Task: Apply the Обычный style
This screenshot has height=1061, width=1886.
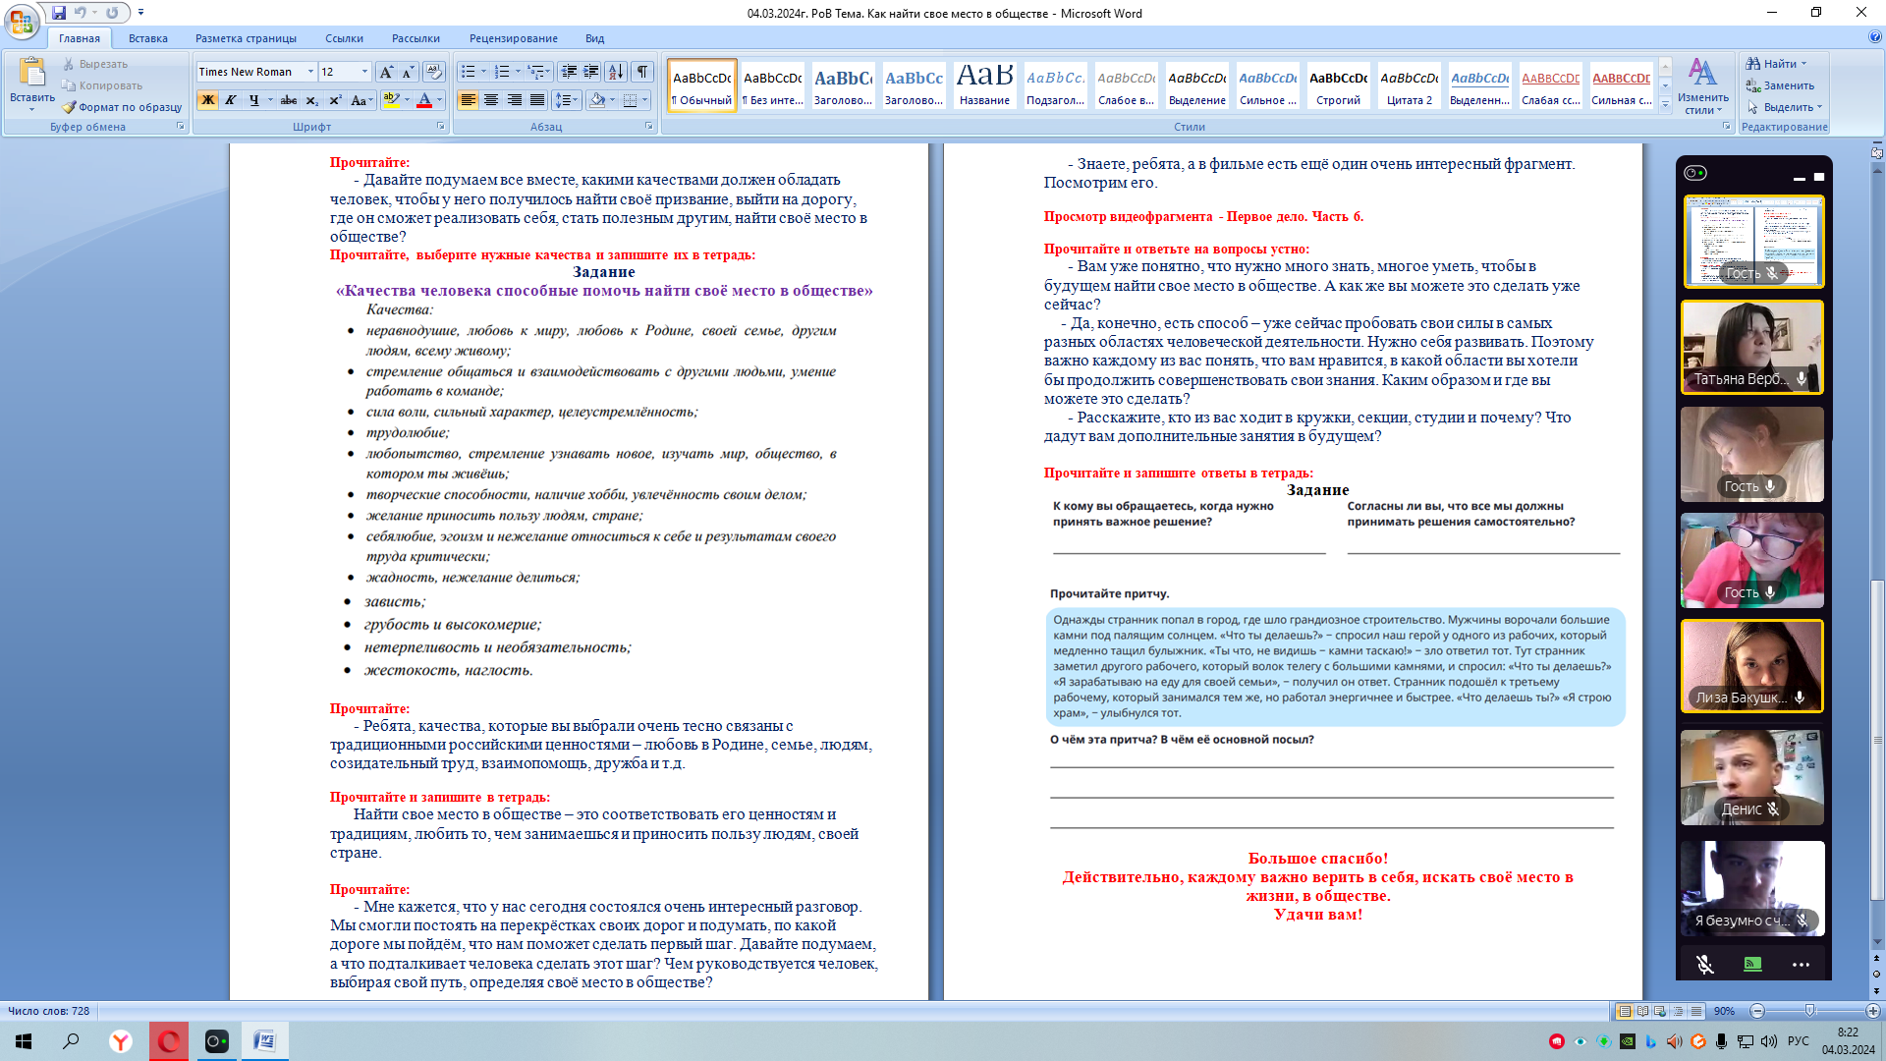Action: coord(701,85)
